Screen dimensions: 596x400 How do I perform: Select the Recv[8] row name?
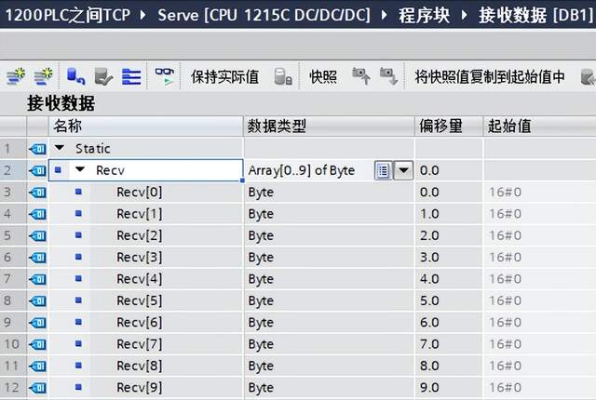pos(139,366)
